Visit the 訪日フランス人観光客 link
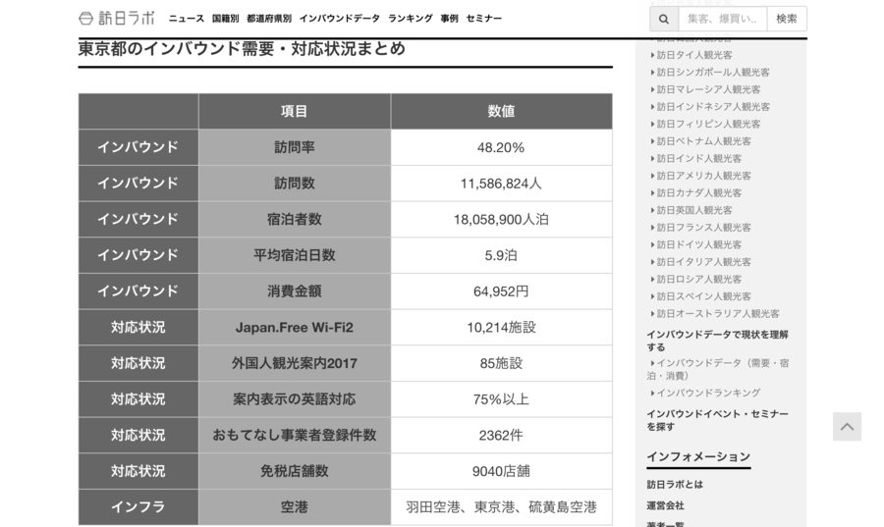 click(703, 228)
